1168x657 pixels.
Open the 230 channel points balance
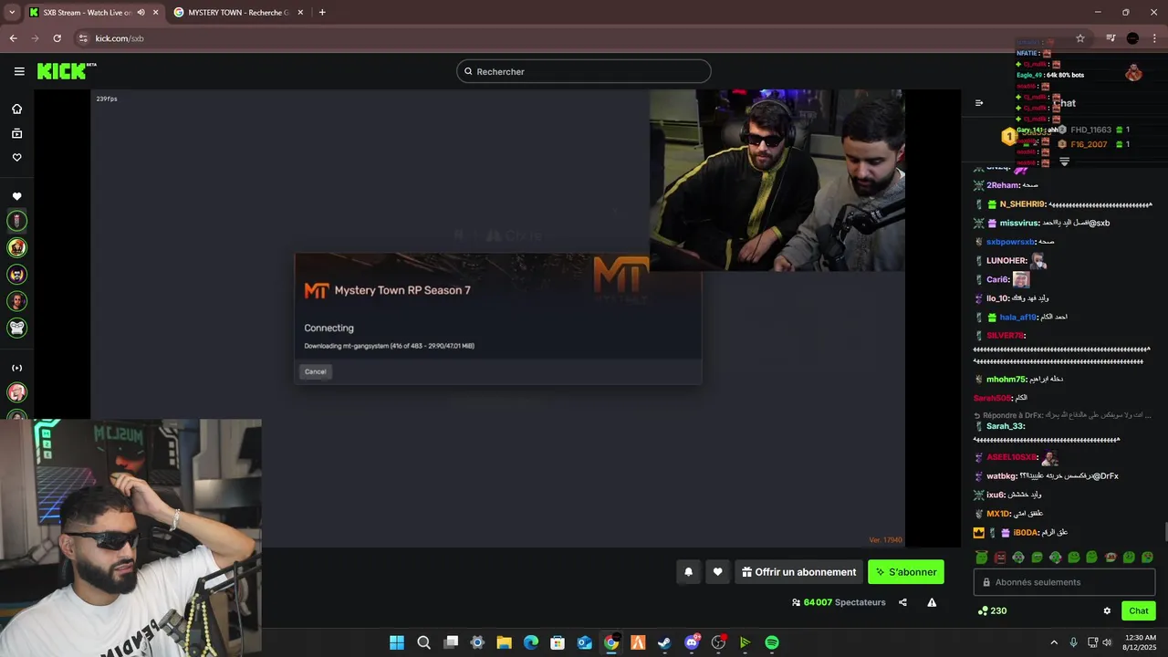(992, 611)
